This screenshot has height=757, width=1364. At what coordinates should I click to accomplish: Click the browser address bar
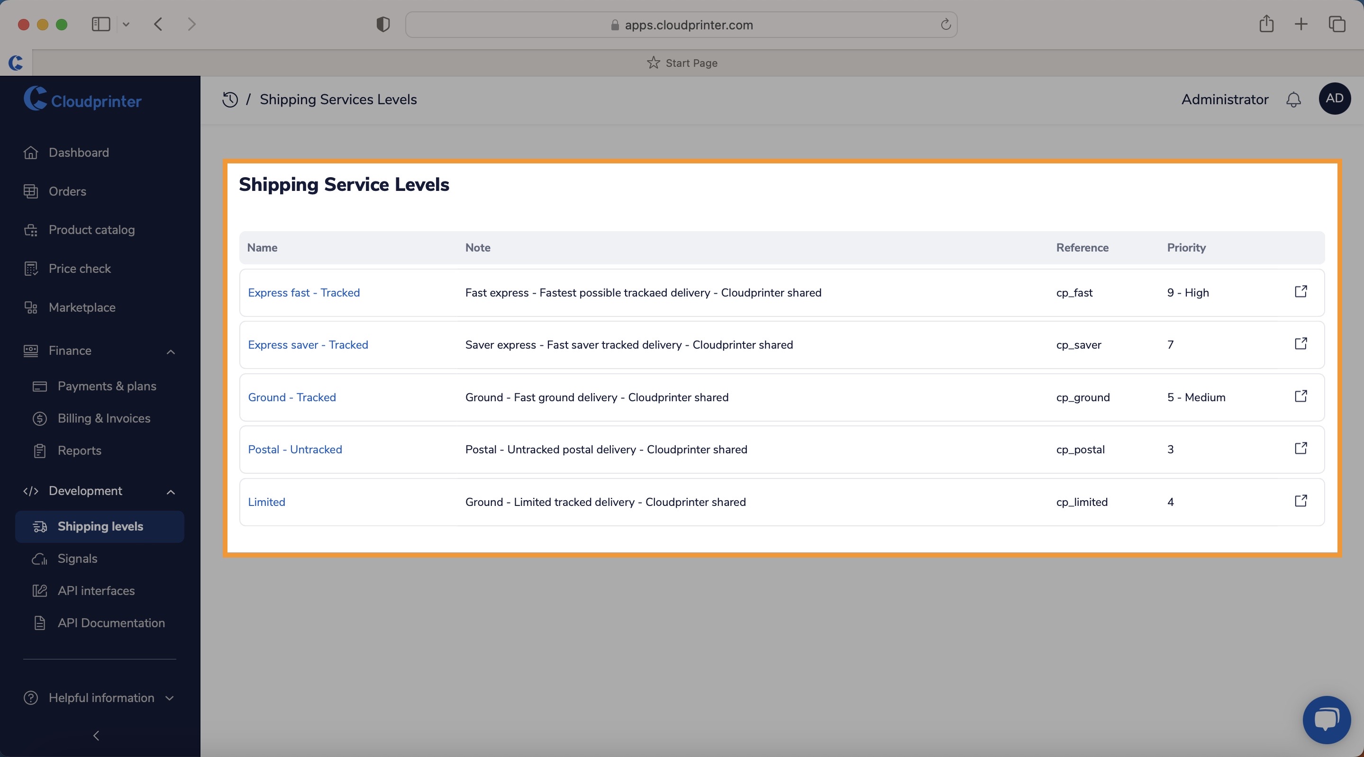coord(682,25)
